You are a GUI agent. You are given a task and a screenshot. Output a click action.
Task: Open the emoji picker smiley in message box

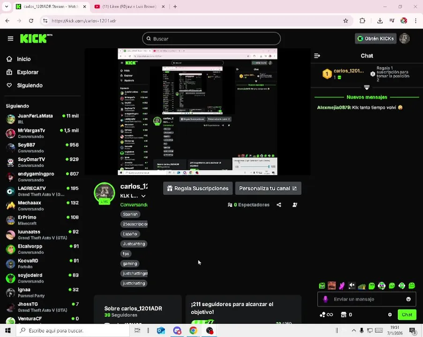tap(408, 299)
